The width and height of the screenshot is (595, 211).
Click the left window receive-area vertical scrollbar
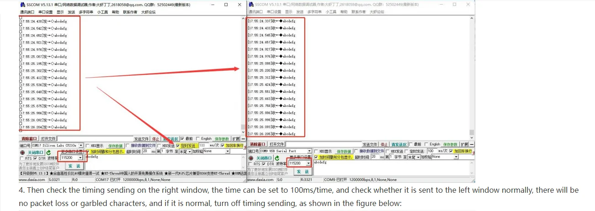(x=243, y=75)
